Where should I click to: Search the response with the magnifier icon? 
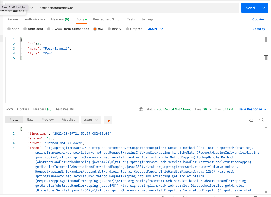pos(261,120)
